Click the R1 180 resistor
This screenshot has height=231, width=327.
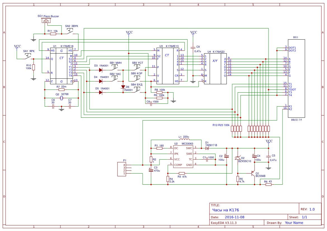pos(159,148)
